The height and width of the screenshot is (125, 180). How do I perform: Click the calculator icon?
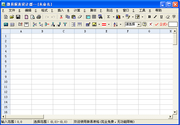6,24
